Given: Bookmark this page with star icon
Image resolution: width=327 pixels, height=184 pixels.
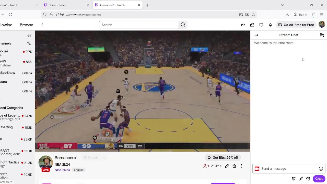Looking at the screenshot, I should [x=253, y=15].
